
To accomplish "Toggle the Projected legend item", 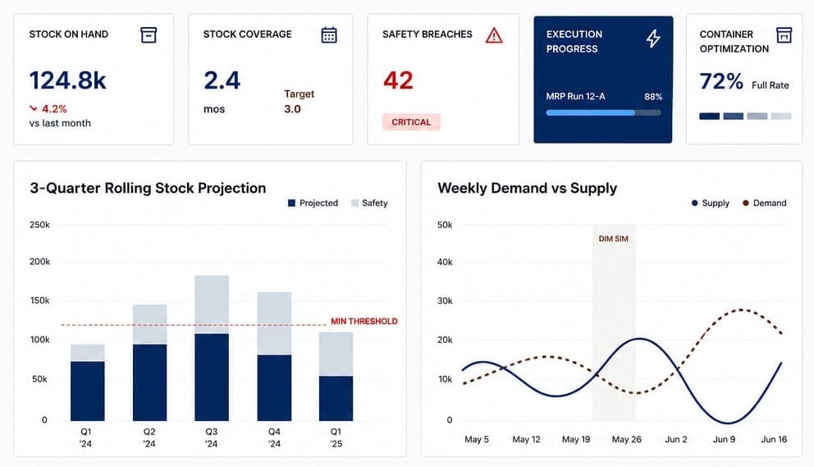I will 313,203.
